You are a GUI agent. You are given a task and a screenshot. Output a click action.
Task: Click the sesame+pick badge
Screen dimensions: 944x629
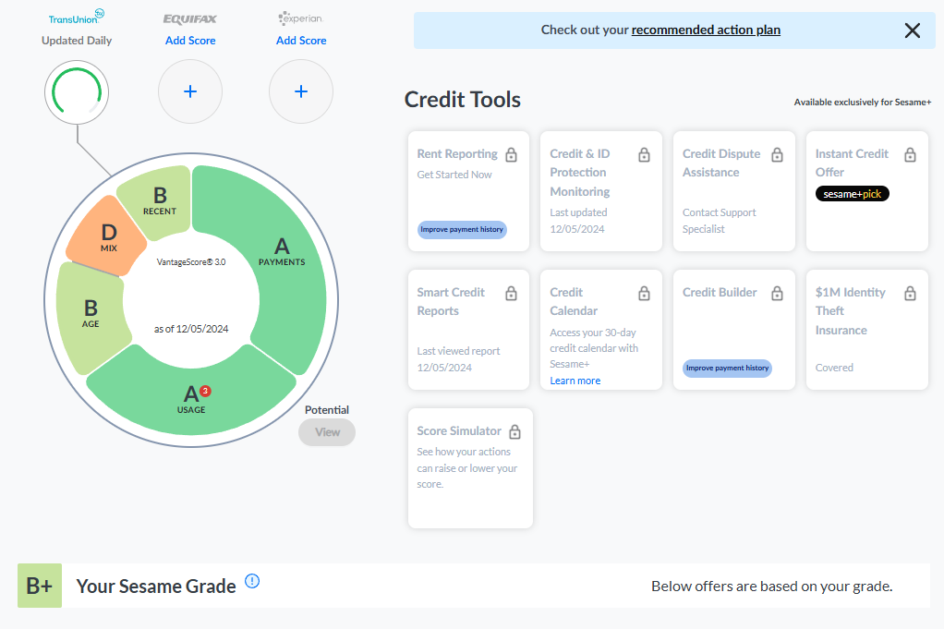tap(852, 194)
